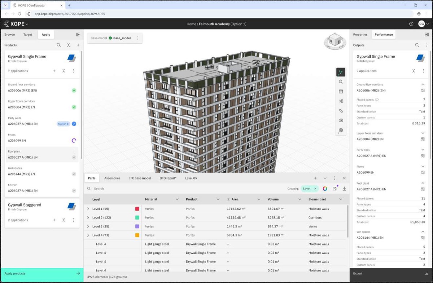
Task: Open IFC base model tab
Action: pyautogui.click(x=140, y=178)
